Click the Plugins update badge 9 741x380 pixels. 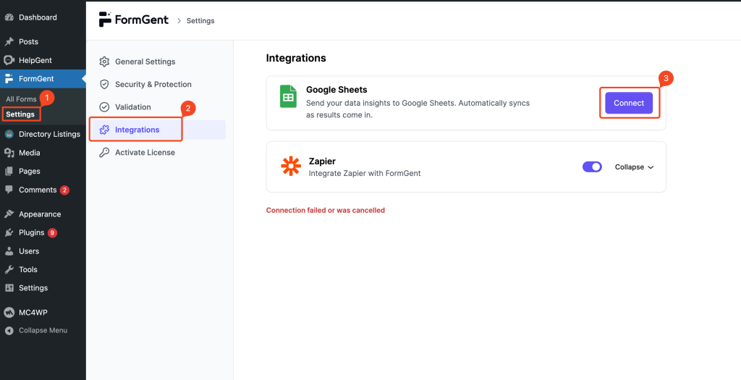tap(52, 233)
